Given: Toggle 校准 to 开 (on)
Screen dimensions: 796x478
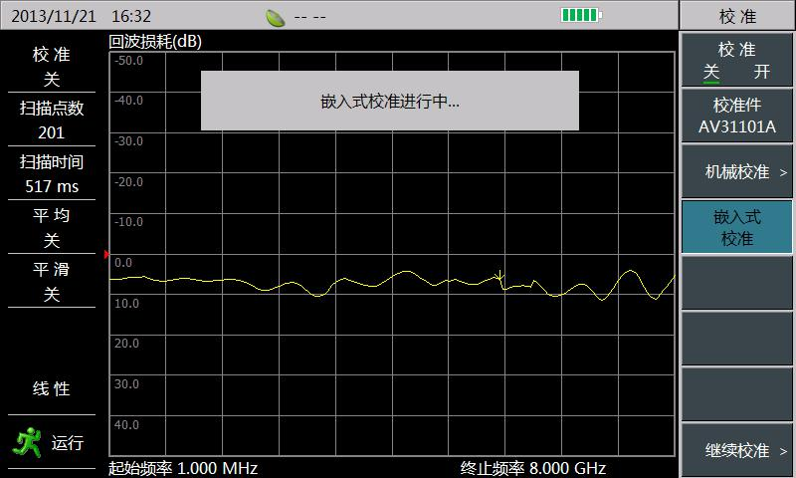Looking at the screenshot, I should click(761, 72).
